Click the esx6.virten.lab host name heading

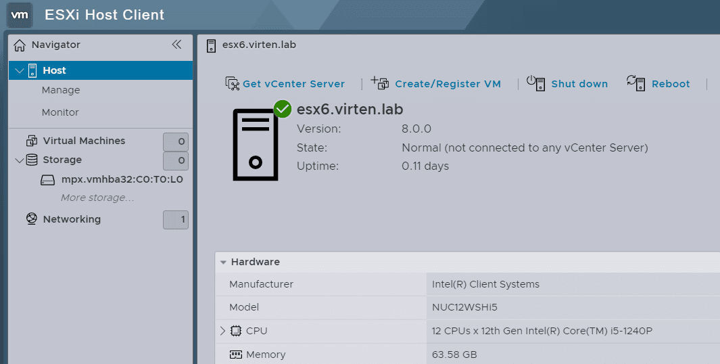click(350, 110)
